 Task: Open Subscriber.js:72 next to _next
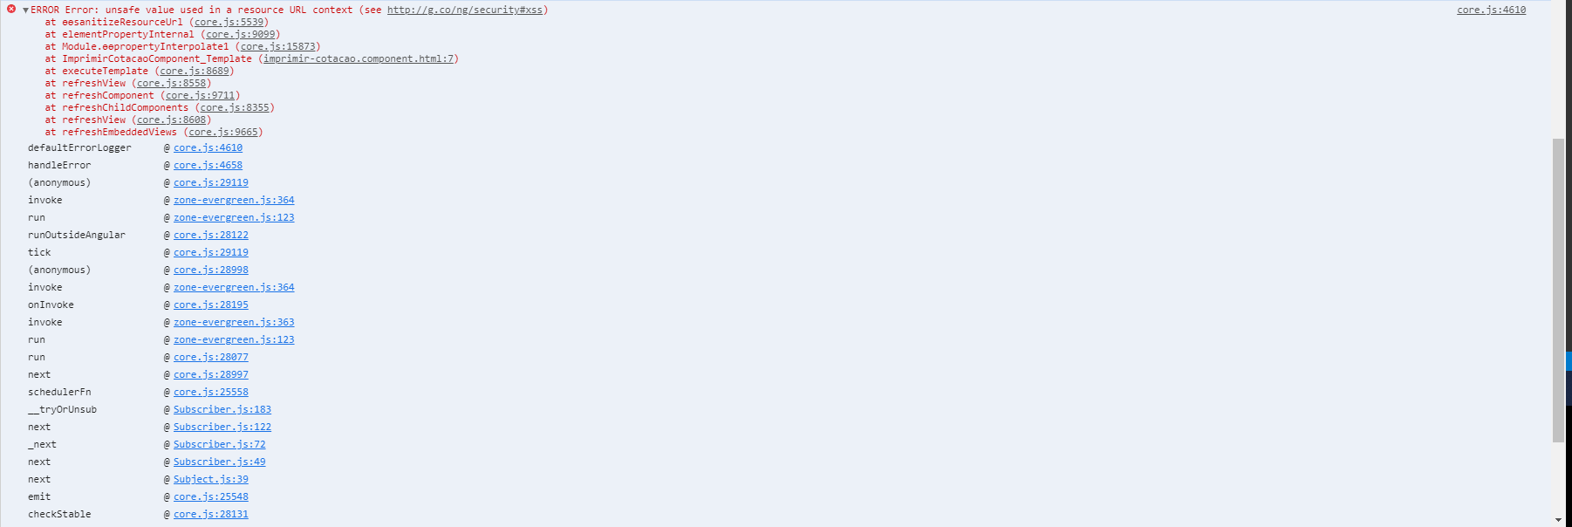[x=219, y=445]
